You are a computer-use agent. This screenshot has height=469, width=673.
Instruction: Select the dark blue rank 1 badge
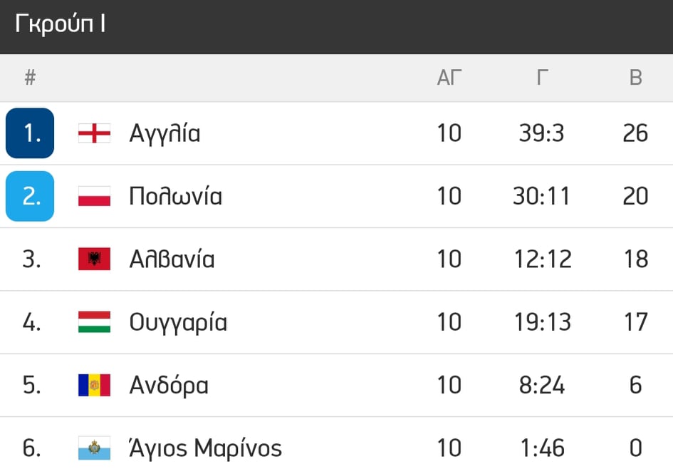point(30,133)
